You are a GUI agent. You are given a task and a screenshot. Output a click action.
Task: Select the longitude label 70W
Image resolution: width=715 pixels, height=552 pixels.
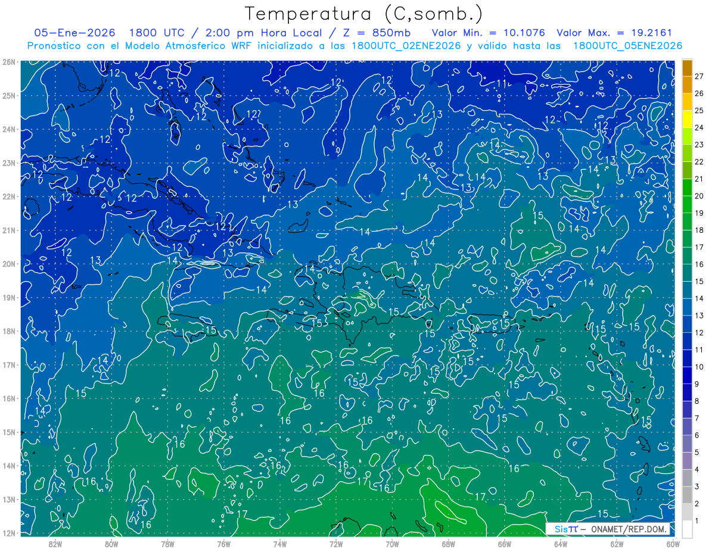click(x=392, y=544)
